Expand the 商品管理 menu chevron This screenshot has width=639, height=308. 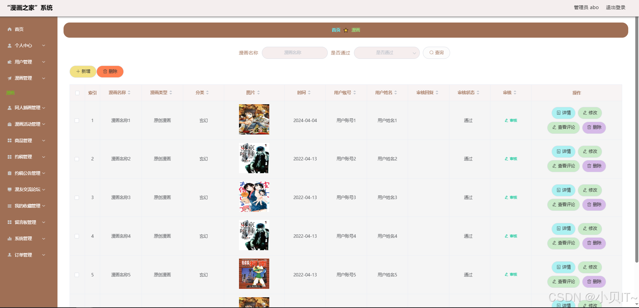44,141
